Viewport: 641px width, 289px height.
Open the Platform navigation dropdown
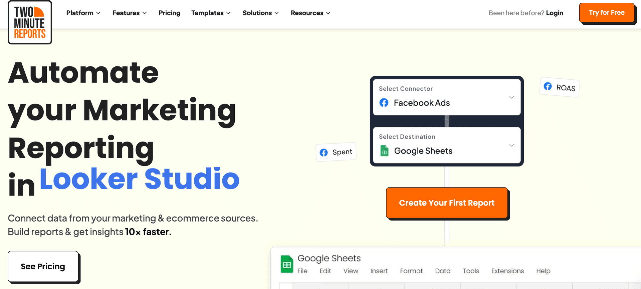click(83, 13)
